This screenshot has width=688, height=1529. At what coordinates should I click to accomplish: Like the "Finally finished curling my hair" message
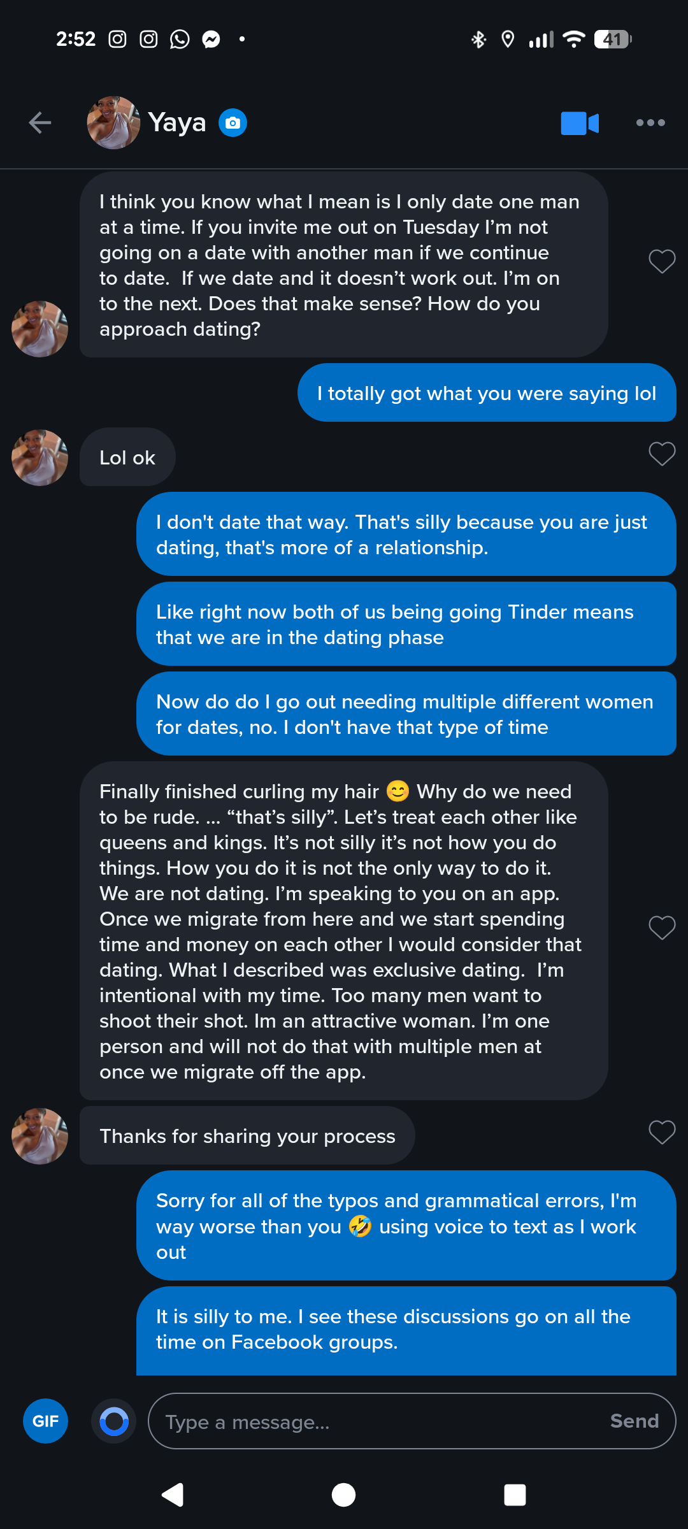(x=662, y=928)
